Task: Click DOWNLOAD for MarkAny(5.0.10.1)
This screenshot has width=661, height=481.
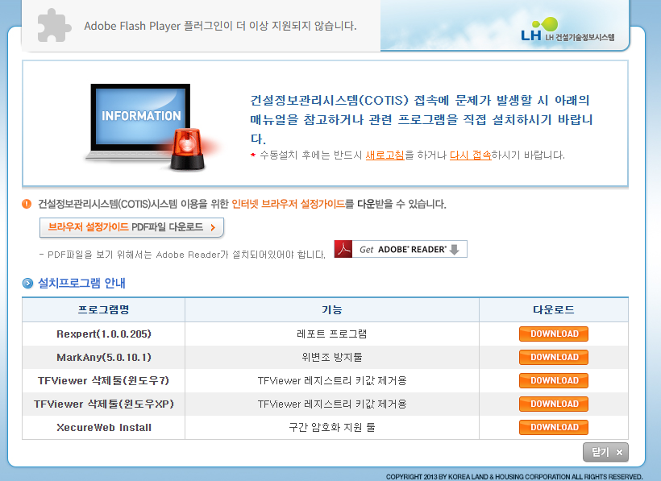Action: click(x=553, y=357)
